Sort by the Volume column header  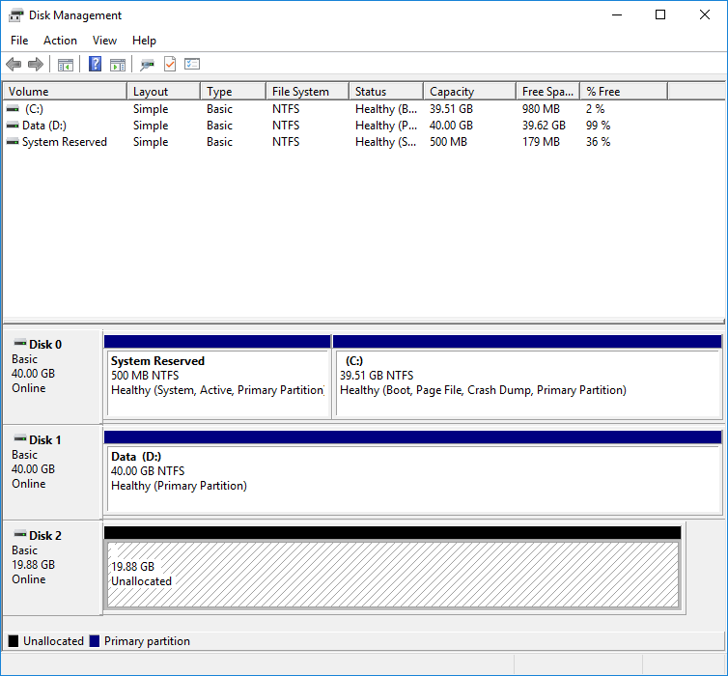tap(65, 92)
